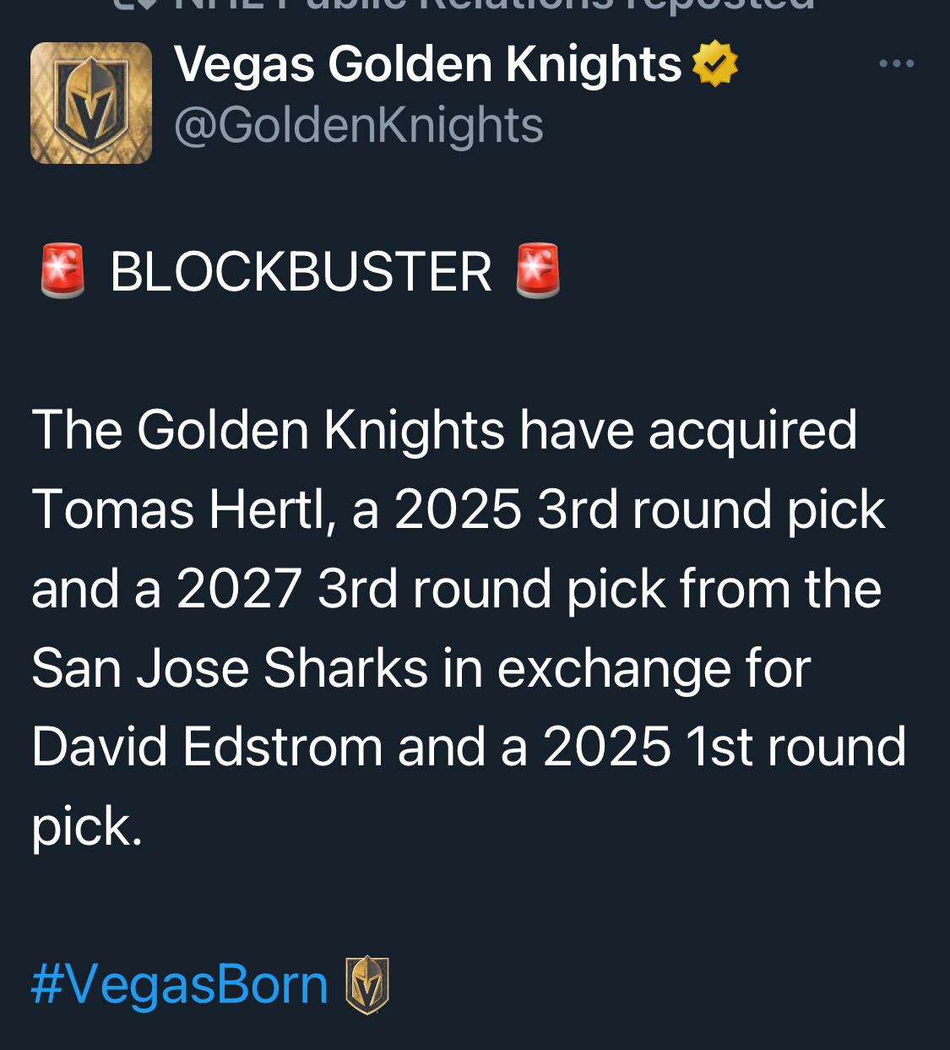The width and height of the screenshot is (950, 1050).
Task: Open the @GoldenKnights handle link
Action: click(359, 126)
